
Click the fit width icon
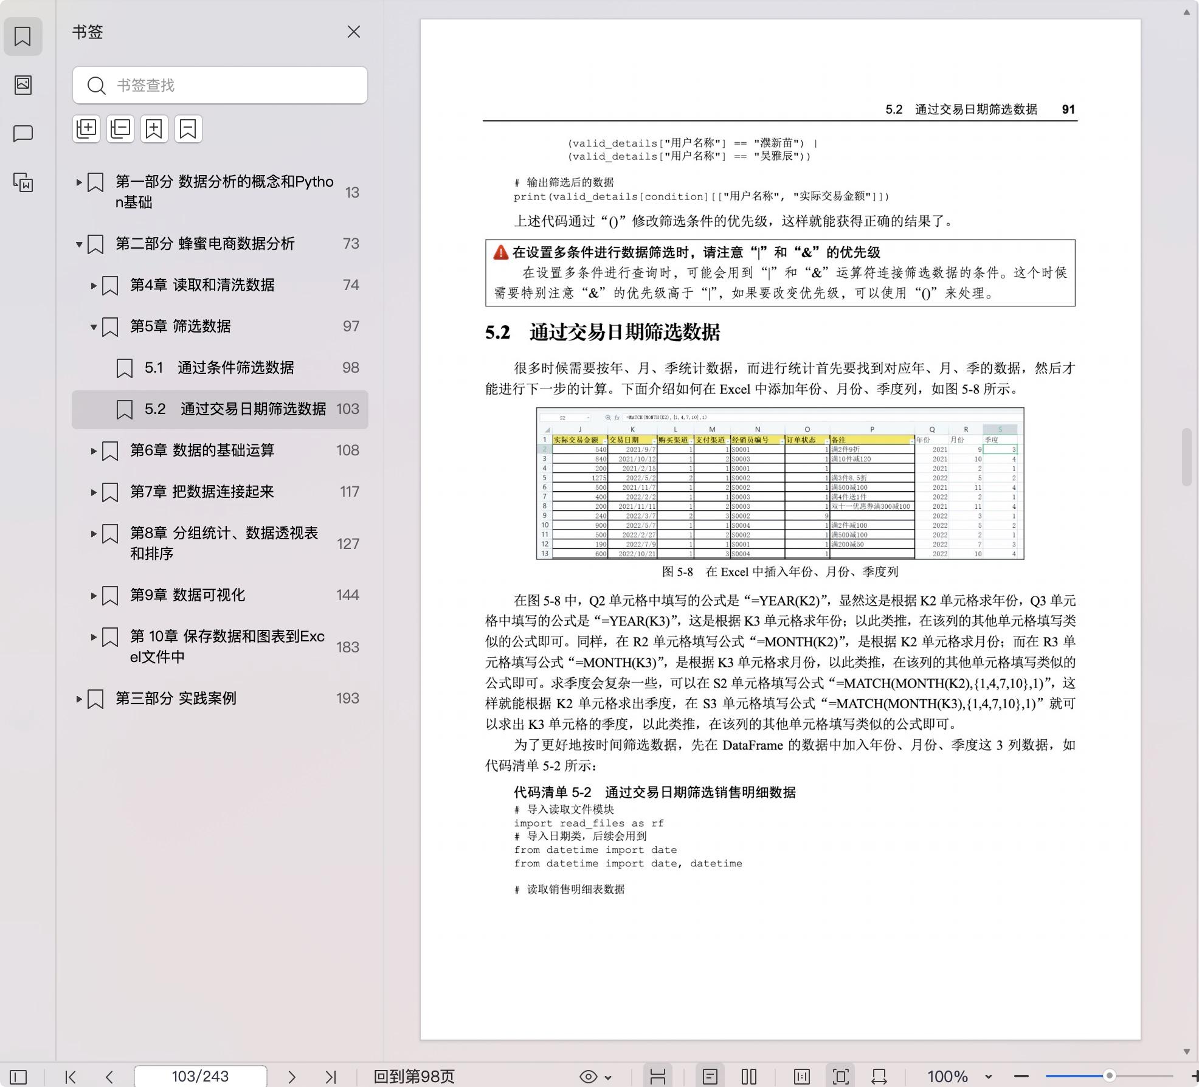point(879,1077)
